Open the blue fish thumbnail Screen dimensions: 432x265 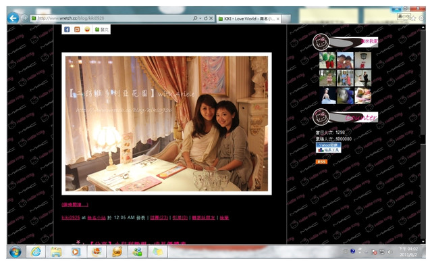tap(345, 95)
